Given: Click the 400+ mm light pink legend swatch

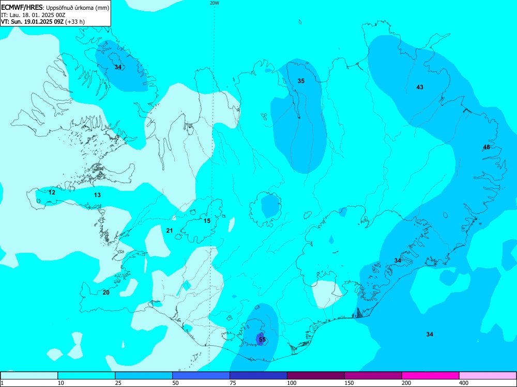Looking at the screenshot, I should [488, 376].
